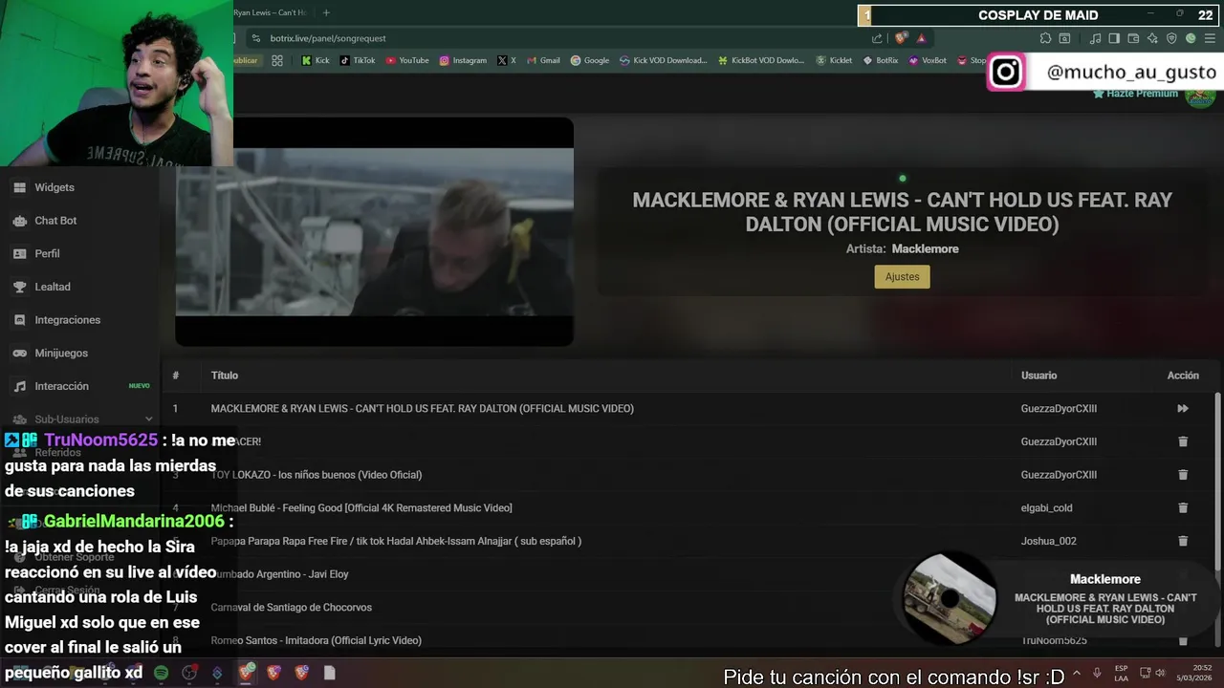Click the Hazte Premium link
The height and width of the screenshot is (688, 1224).
click(x=1135, y=94)
